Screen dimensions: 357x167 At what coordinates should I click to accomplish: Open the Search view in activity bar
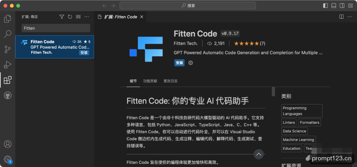tap(8, 34)
